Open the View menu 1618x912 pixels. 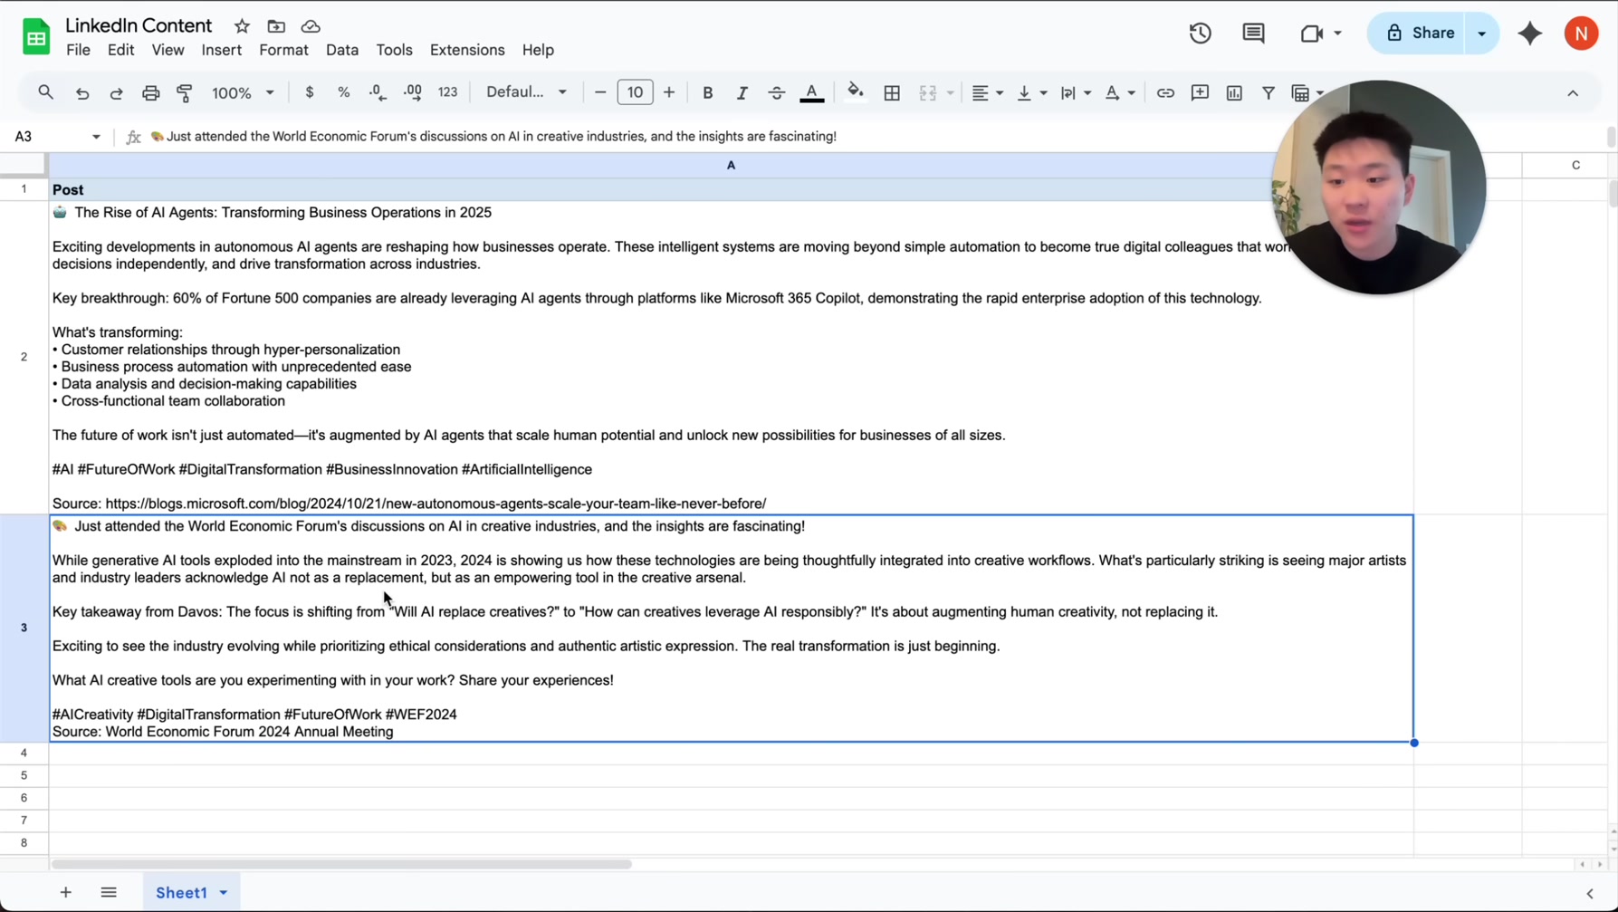pyautogui.click(x=168, y=51)
